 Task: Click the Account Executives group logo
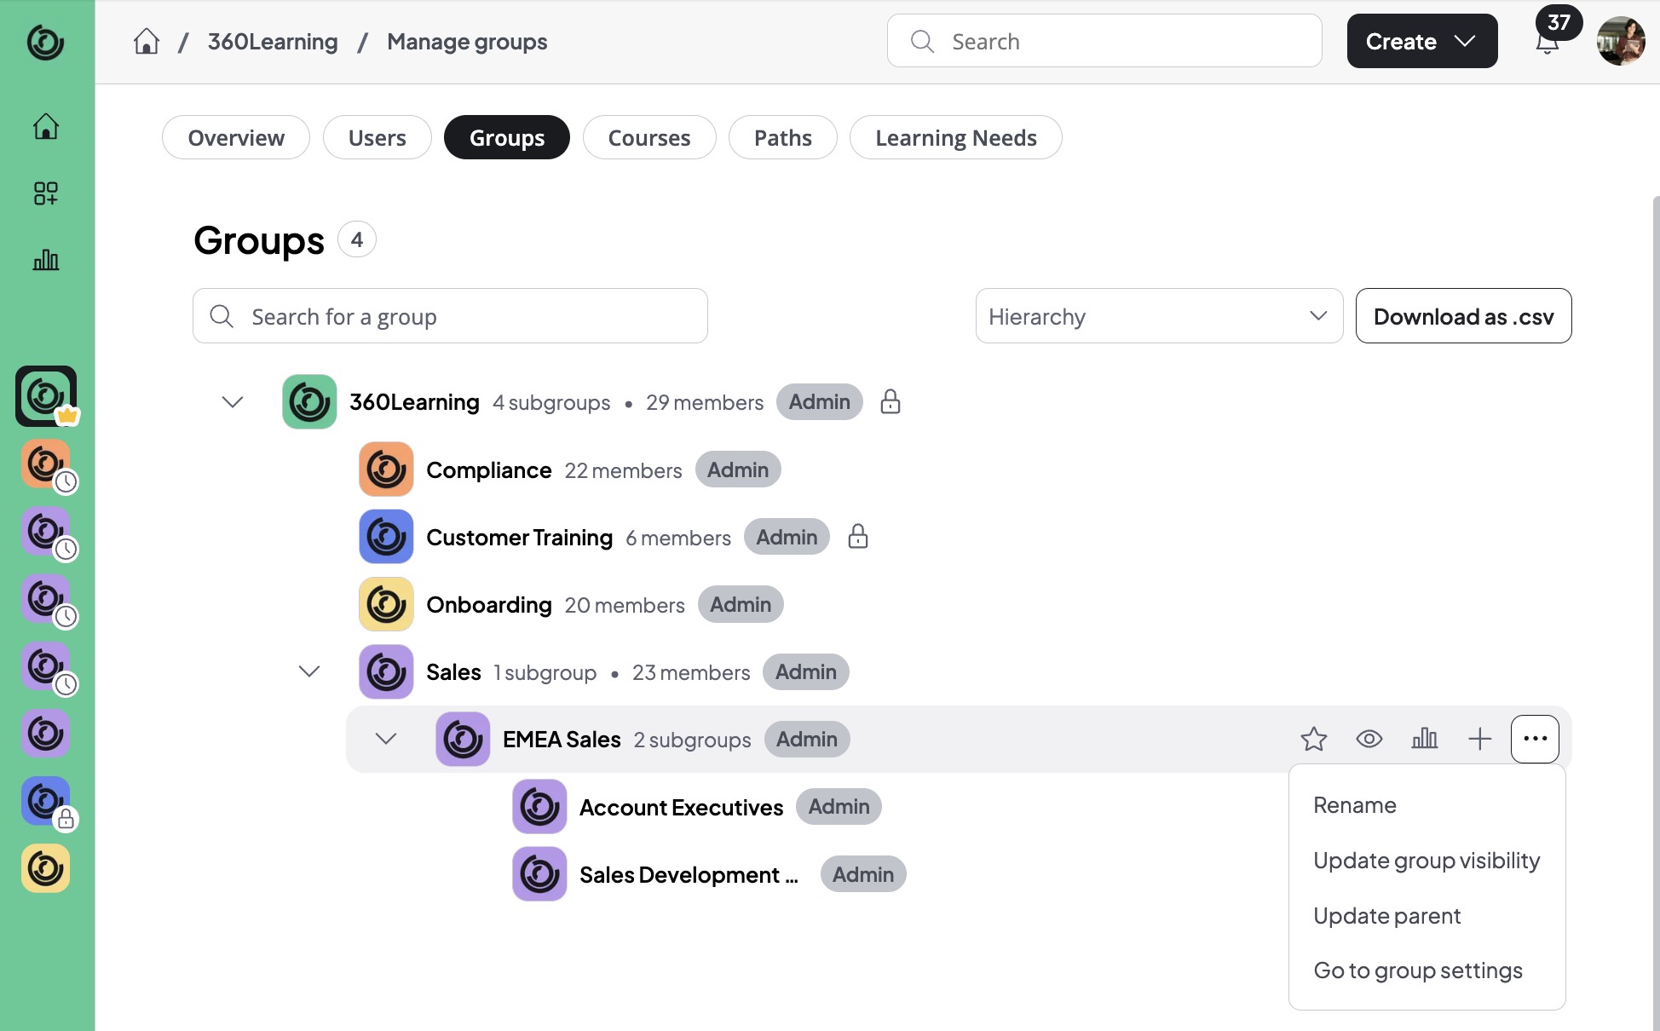[539, 807]
